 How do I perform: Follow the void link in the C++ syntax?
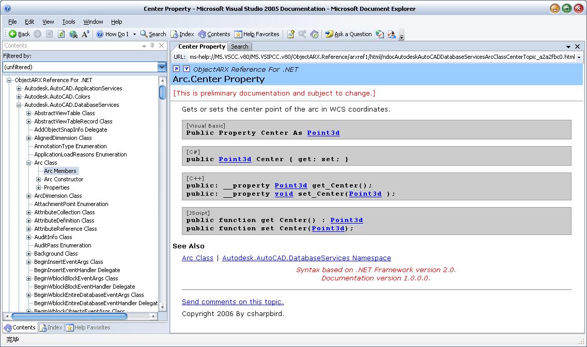click(x=284, y=194)
